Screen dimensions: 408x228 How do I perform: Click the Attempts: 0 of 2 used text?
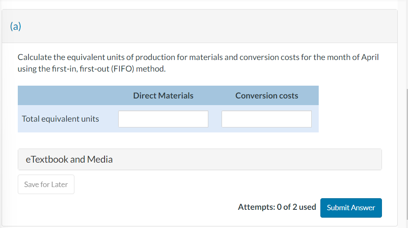[x=277, y=207]
